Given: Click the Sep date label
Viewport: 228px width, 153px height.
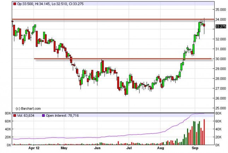Looking at the screenshot, I should [195, 148].
